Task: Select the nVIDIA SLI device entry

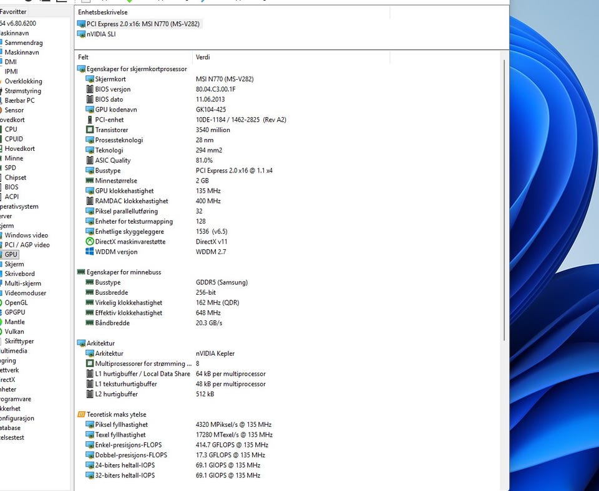Action: [101, 34]
